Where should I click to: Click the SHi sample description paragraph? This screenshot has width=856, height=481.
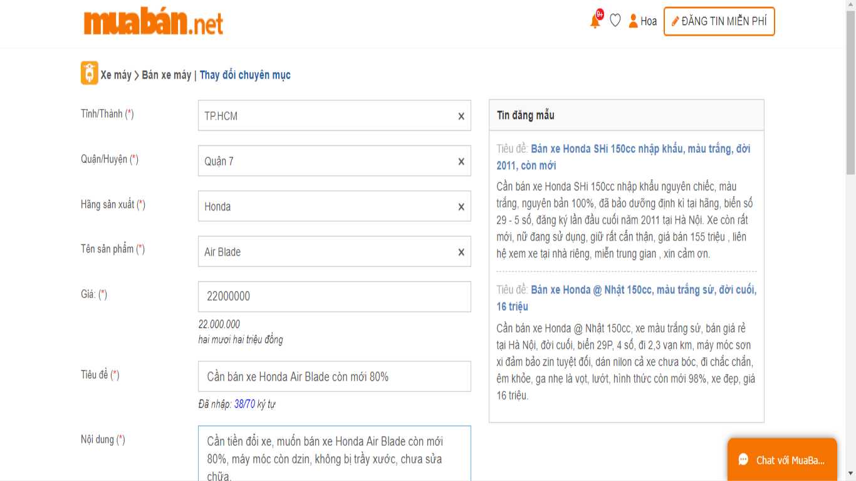coord(625,220)
